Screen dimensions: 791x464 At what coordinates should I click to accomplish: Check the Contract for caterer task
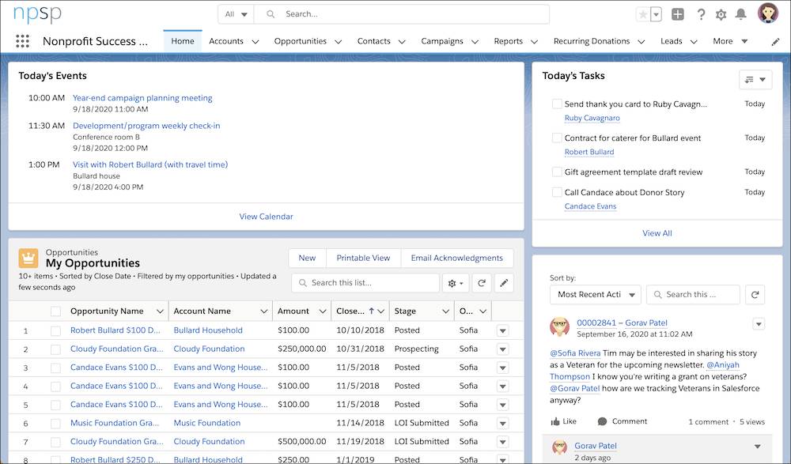point(557,138)
